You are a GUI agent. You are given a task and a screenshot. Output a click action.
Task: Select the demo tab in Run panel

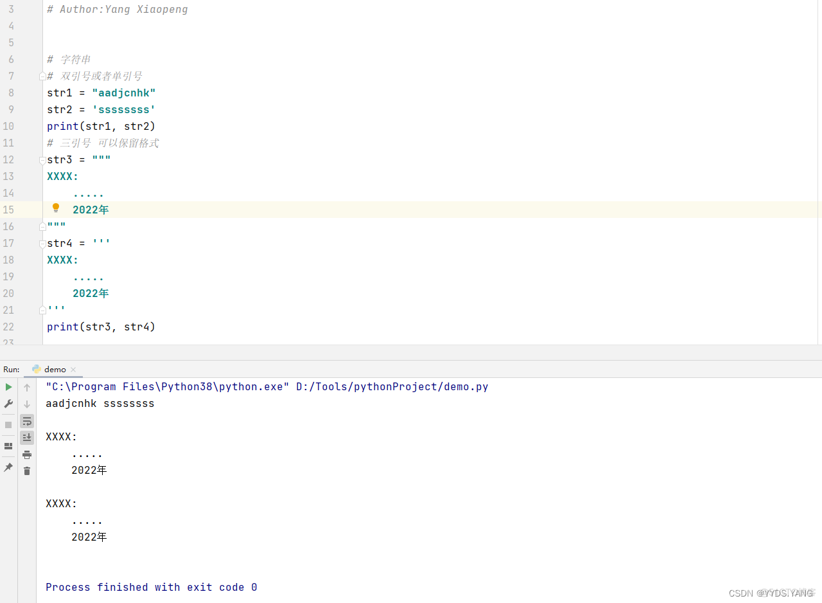[x=54, y=369]
